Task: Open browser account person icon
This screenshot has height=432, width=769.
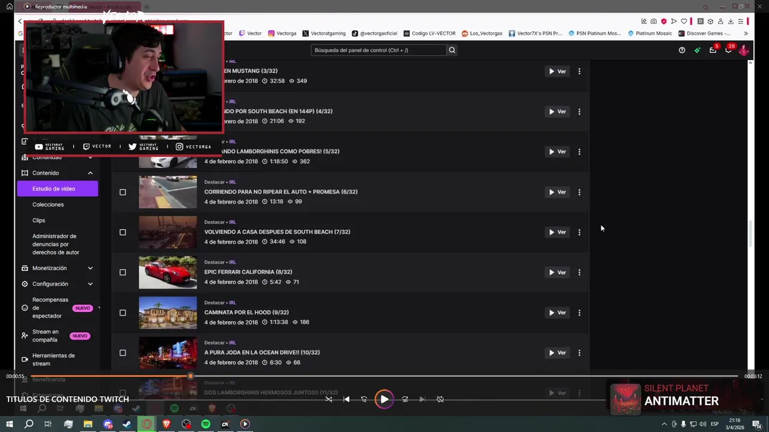Action: (720, 22)
